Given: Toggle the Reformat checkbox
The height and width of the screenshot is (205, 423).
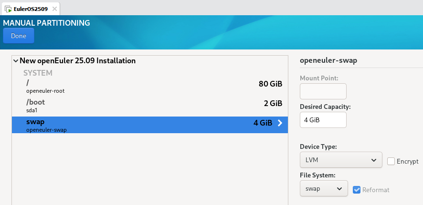Looking at the screenshot, I should (x=357, y=190).
